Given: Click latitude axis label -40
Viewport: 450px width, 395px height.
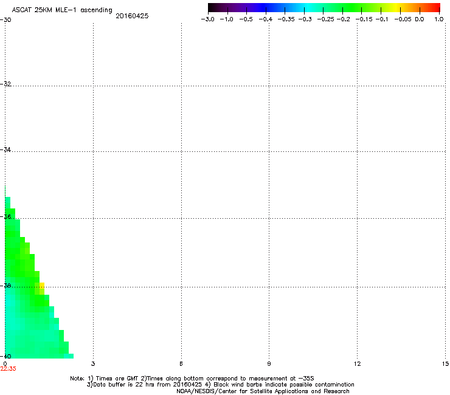Looking at the screenshot, I should [x=5, y=357].
